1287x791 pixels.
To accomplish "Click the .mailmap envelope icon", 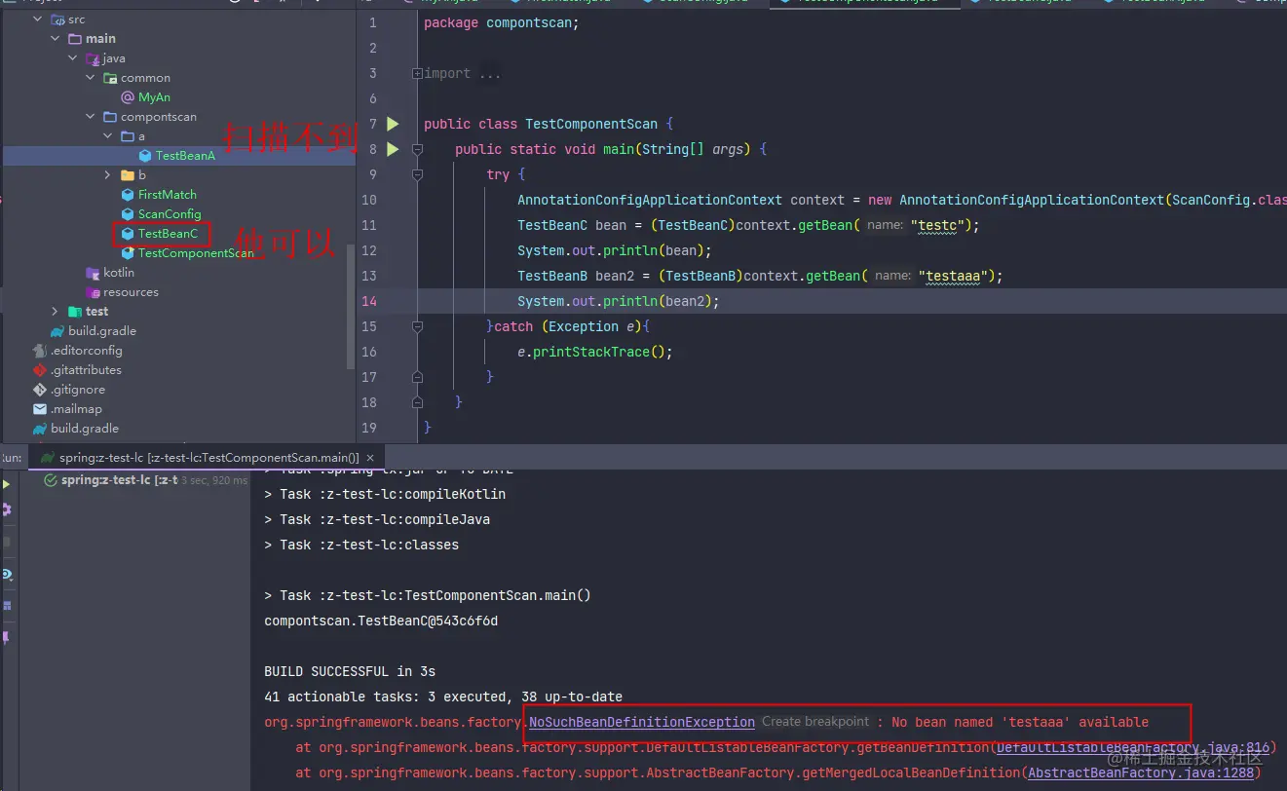I will 40,409.
